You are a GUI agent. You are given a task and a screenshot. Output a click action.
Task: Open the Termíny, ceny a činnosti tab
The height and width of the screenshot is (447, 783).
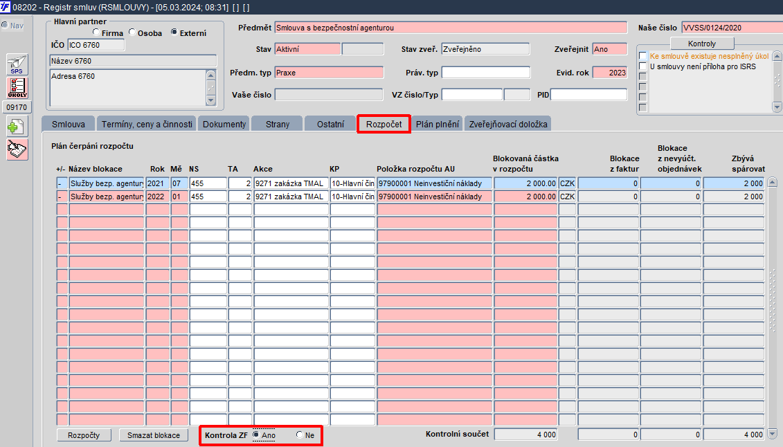tap(147, 125)
